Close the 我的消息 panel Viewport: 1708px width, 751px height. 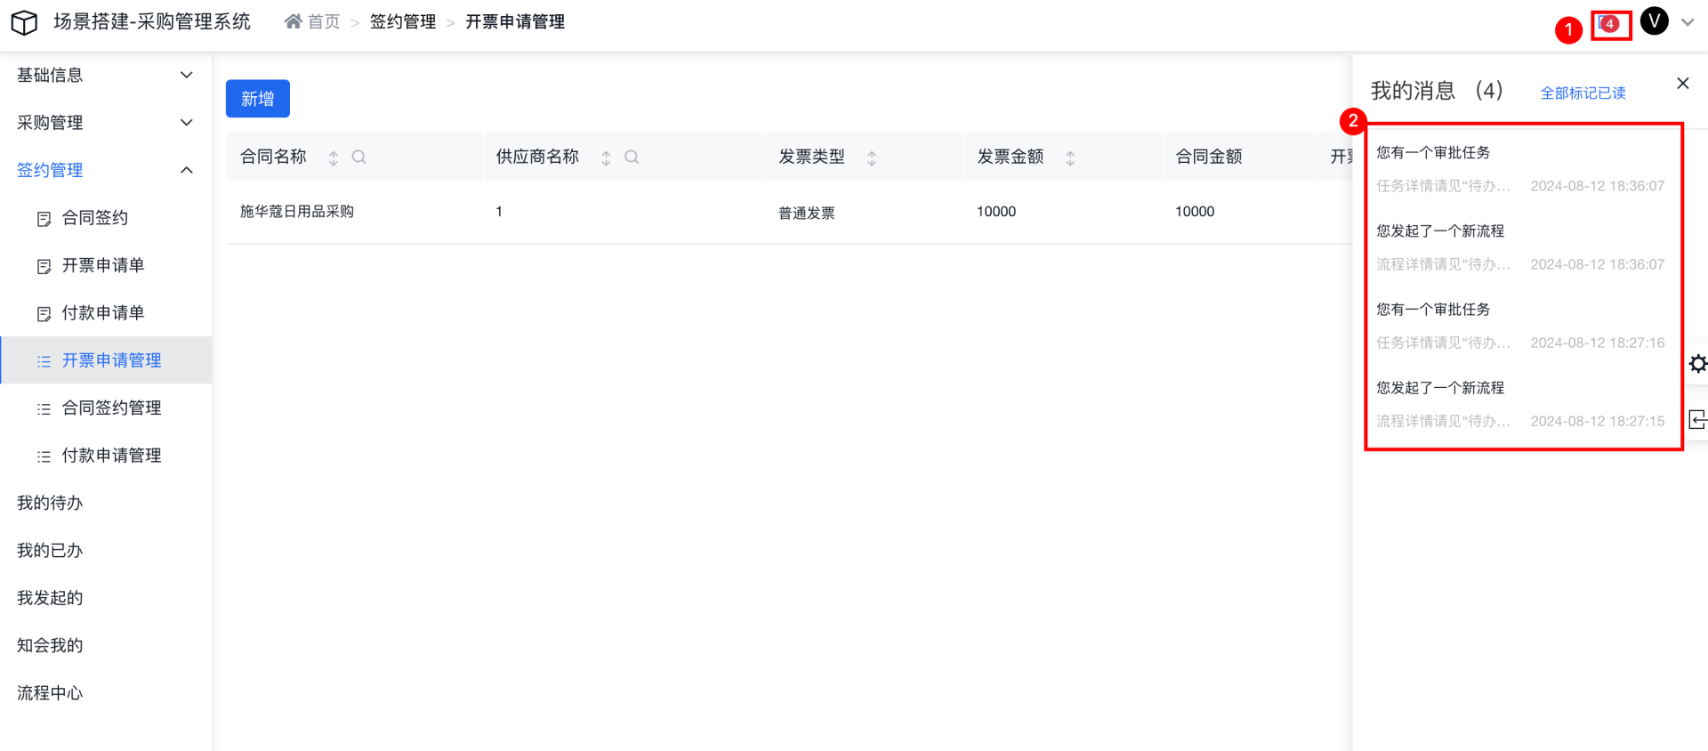click(1682, 84)
